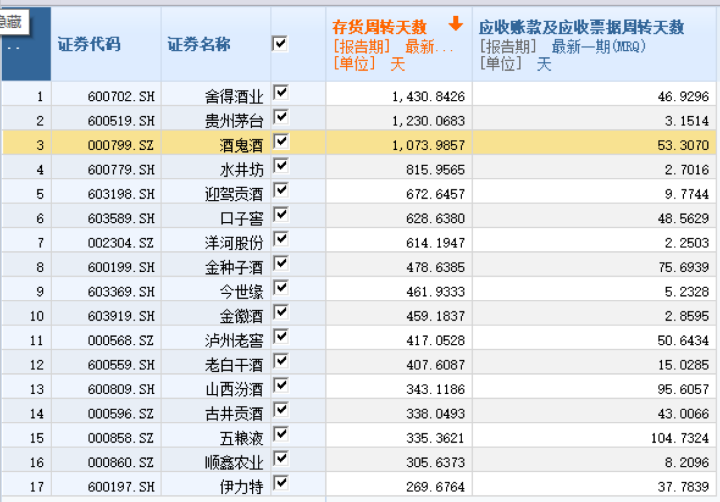Select security code 600809.SH
This screenshot has width=720, height=502.
click(121, 389)
